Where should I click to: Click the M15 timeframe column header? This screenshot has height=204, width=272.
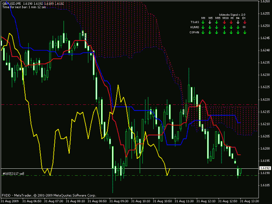[x=218, y=18]
